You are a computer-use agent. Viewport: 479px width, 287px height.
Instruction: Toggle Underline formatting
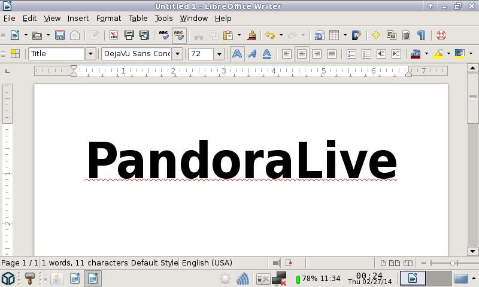point(266,54)
